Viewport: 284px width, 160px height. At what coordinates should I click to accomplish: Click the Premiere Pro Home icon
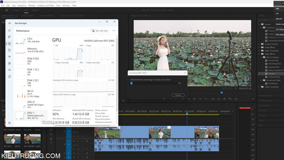(x=6, y=10)
